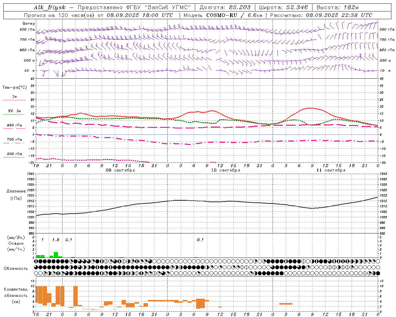
Task: Click the Ветер panel label
Action: pos(29,24)
